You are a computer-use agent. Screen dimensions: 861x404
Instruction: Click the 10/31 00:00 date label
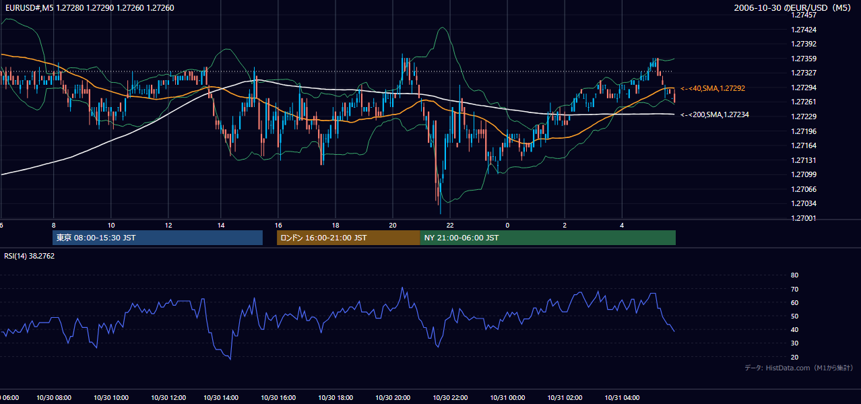point(507,398)
